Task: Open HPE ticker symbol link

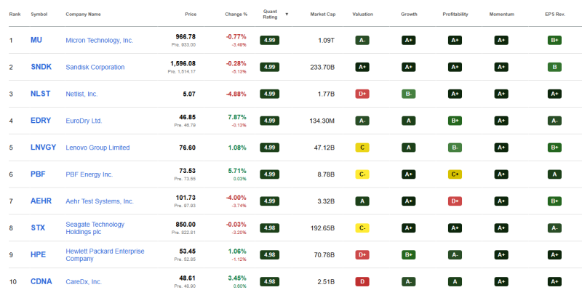Action: (x=39, y=255)
